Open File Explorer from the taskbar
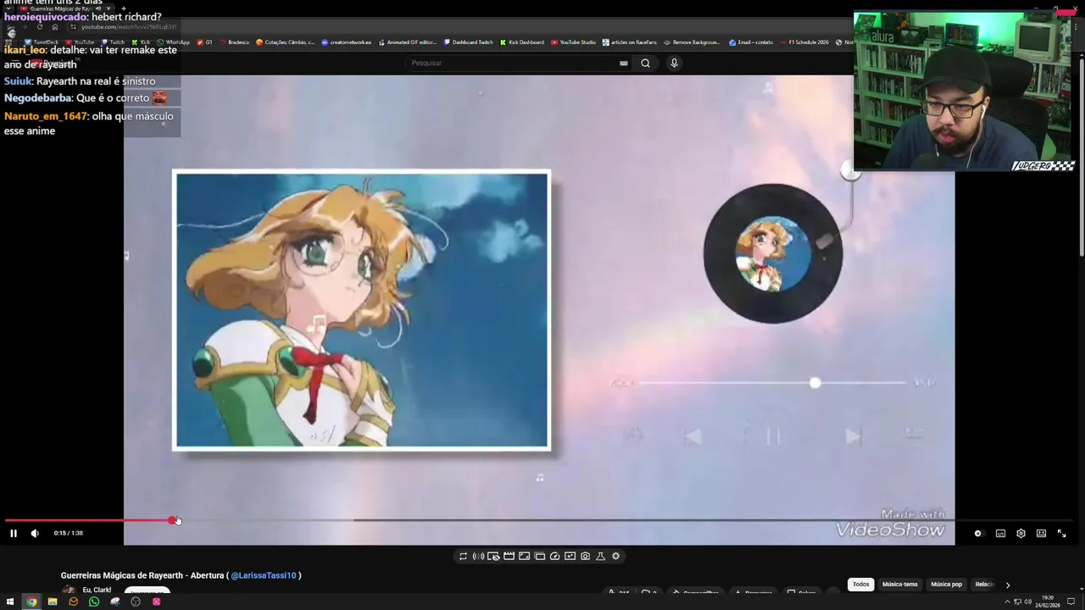This screenshot has height=610, width=1085. [x=53, y=602]
